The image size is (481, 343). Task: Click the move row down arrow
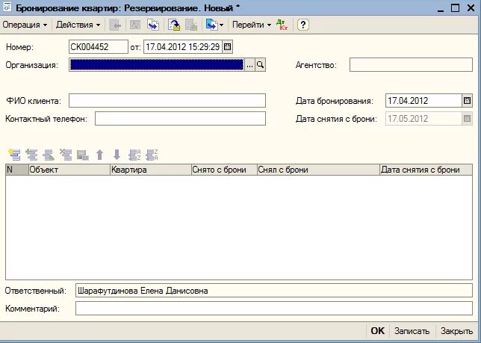click(117, 155)
